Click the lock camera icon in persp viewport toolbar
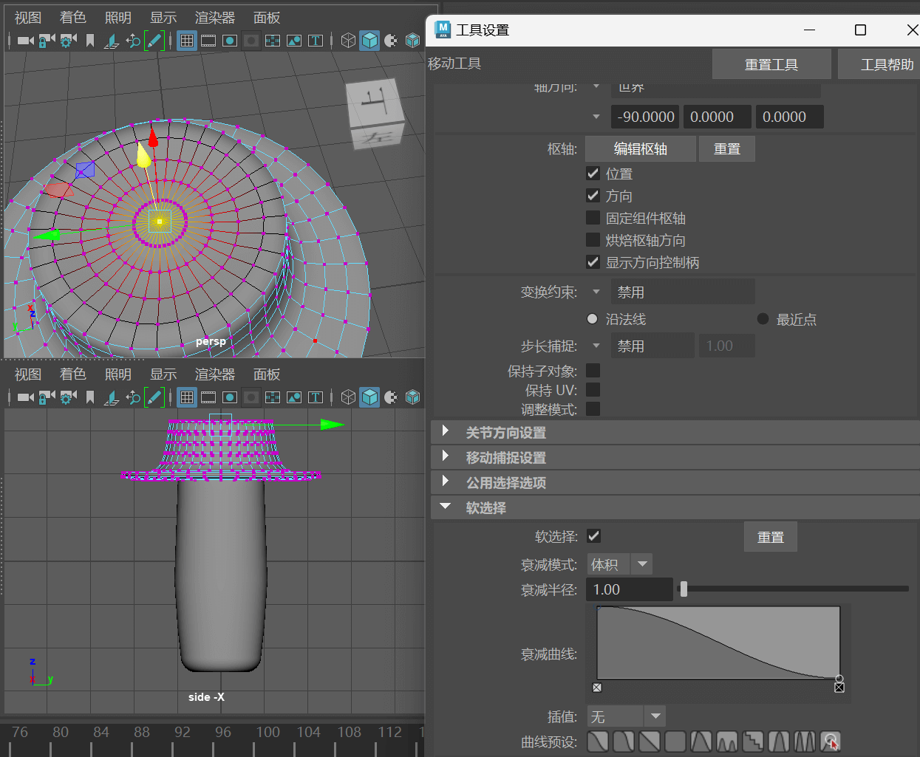 click(47, 41)
